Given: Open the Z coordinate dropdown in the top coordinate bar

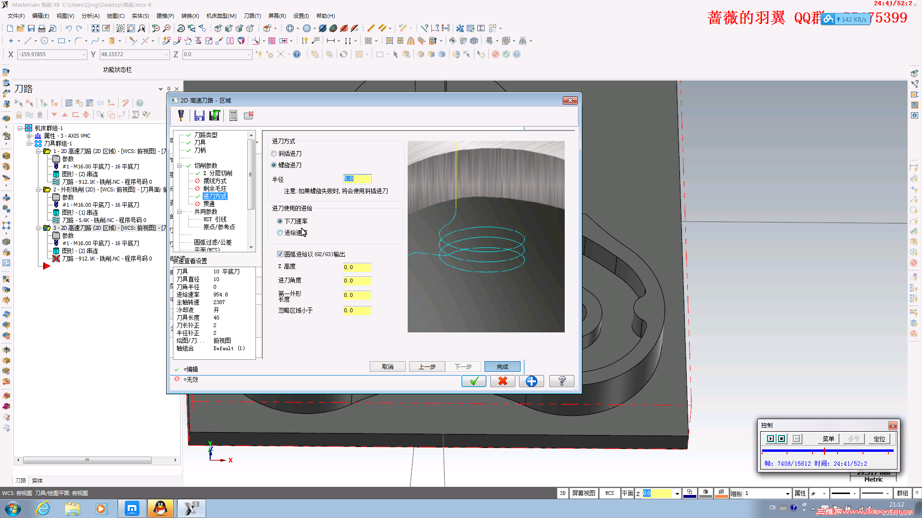Looking at the screenshot, I should coord(249,55).
